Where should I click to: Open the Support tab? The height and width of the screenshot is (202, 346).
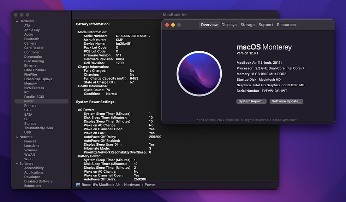pyautogui.click(x=266, y=25)
